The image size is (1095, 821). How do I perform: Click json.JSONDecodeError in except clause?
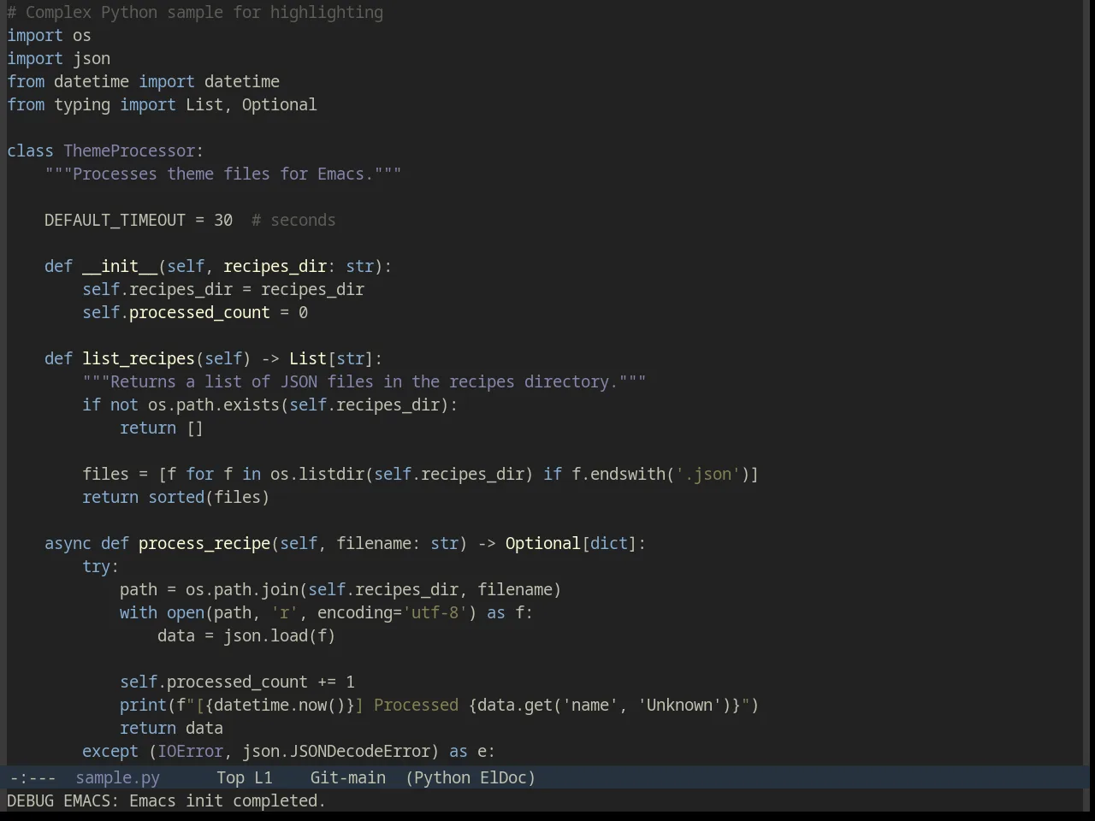point(335,751)
